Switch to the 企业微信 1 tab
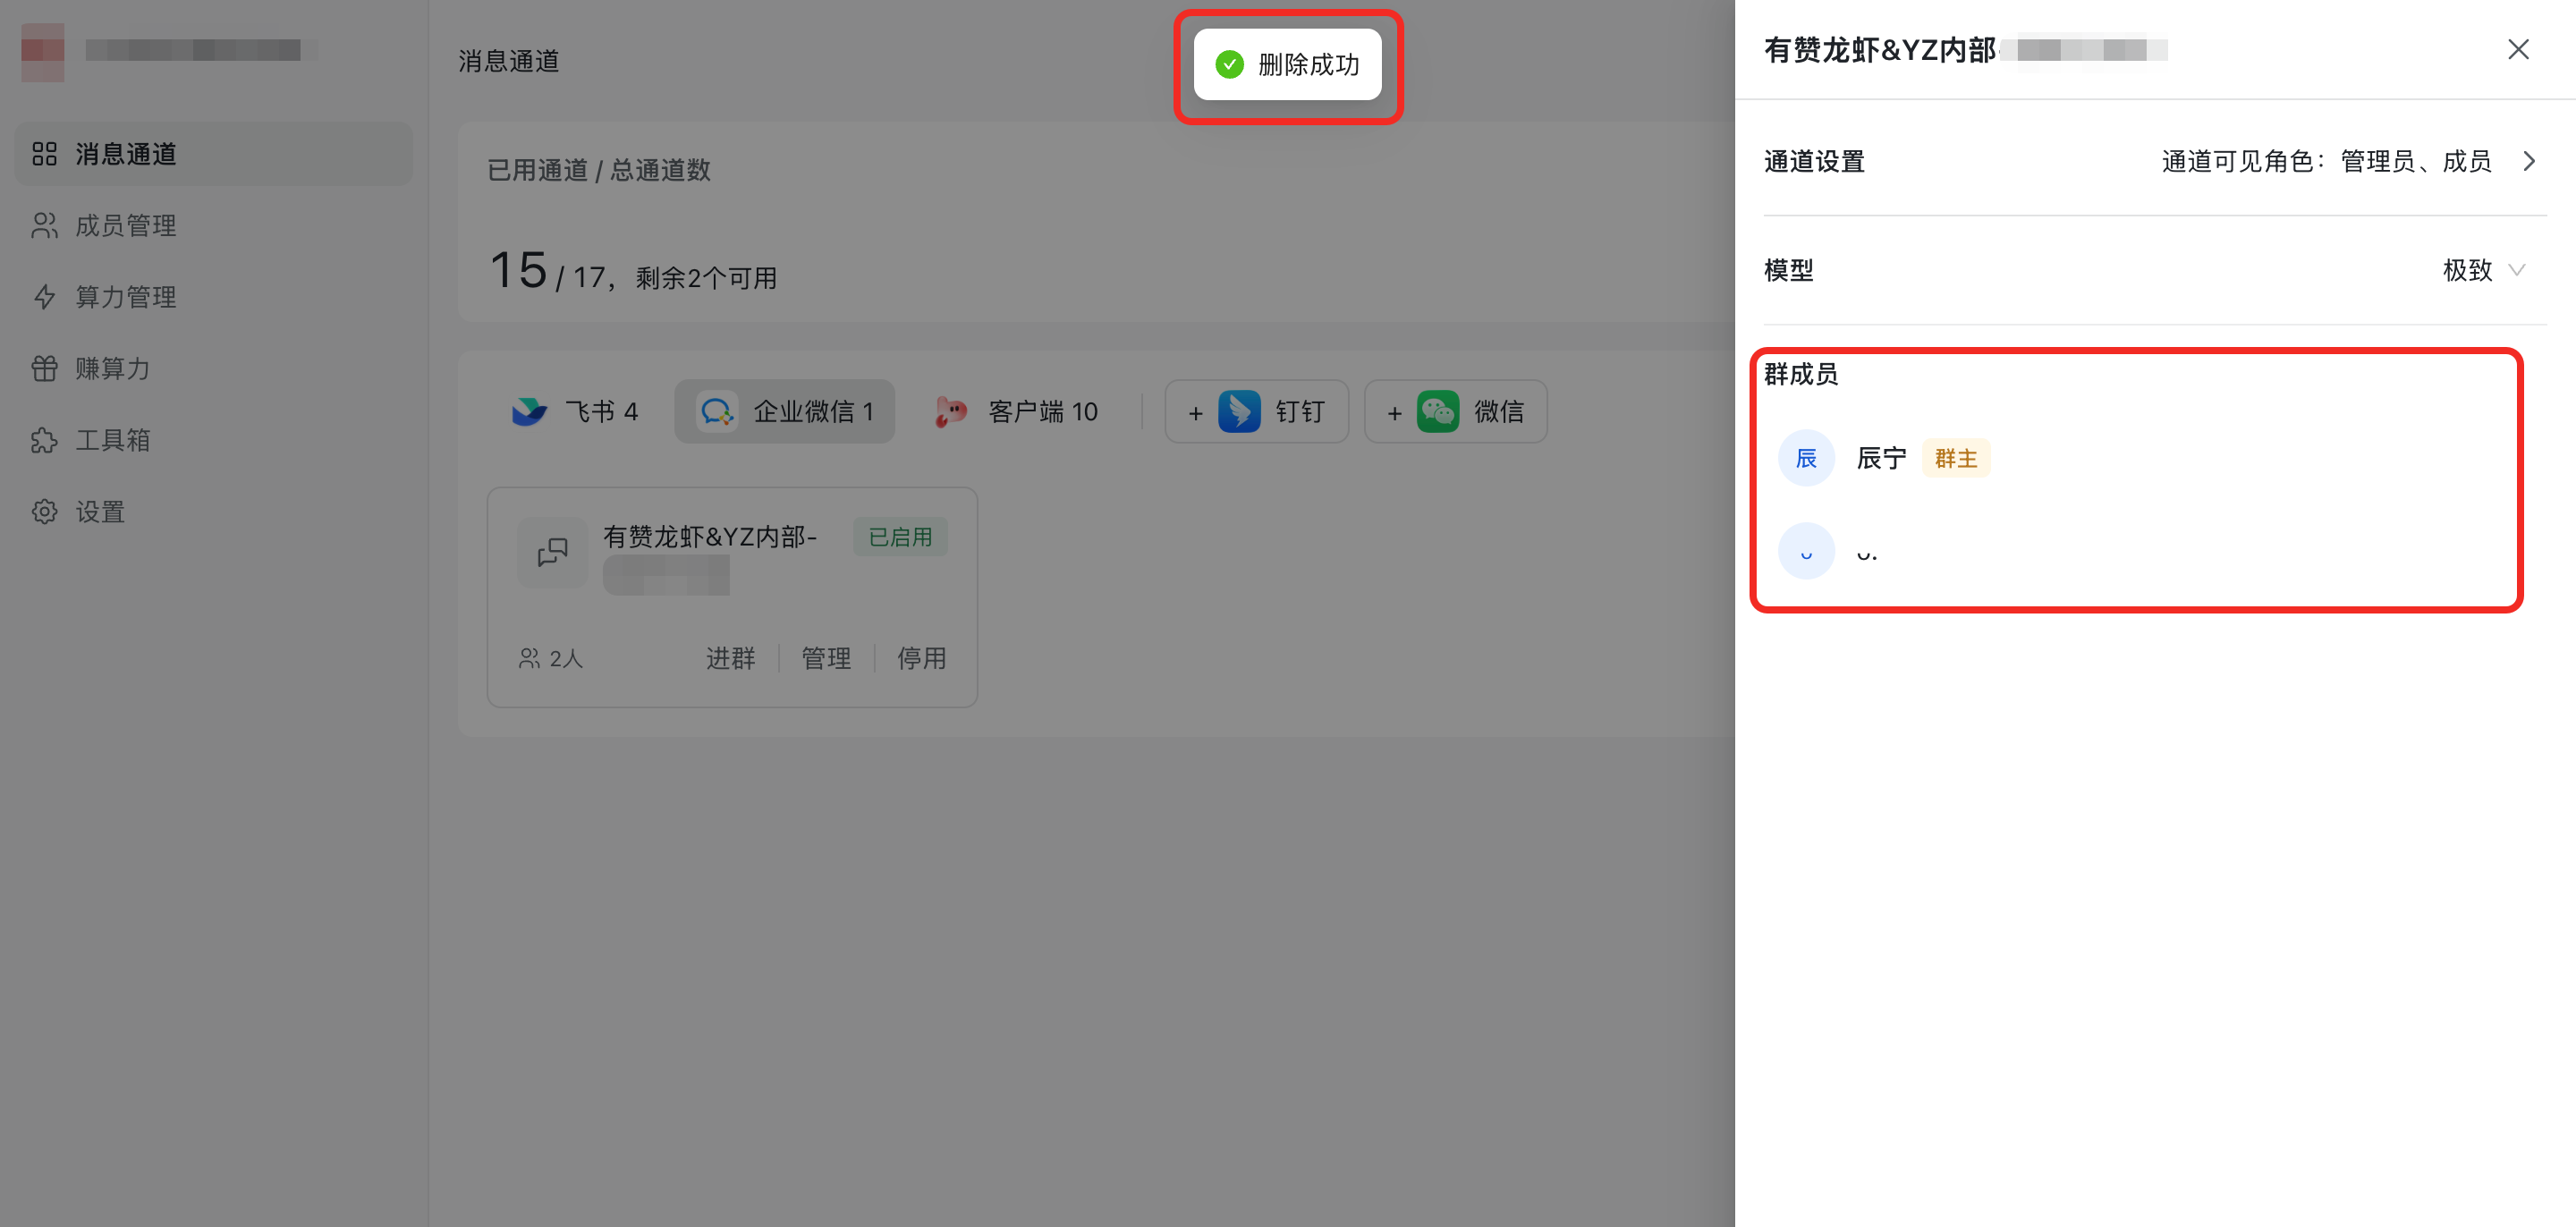Viewport: 2576px width, 1227px height. [785, 411]
